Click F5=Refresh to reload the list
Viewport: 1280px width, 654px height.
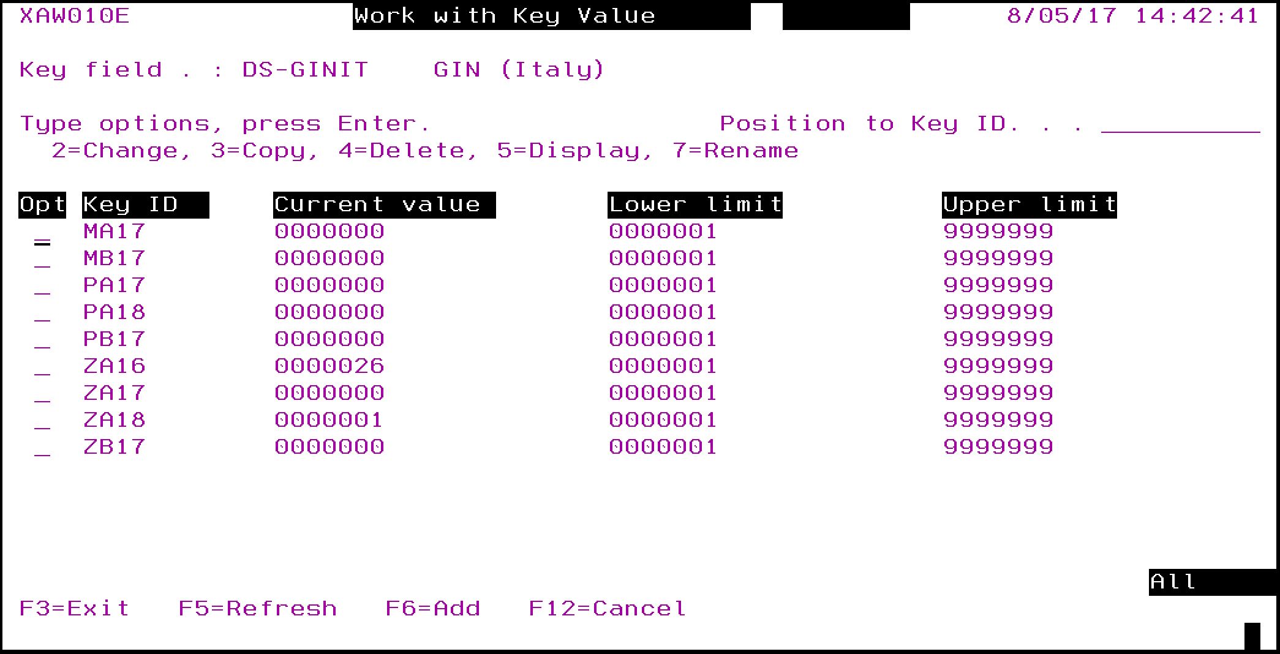point(257,609)
